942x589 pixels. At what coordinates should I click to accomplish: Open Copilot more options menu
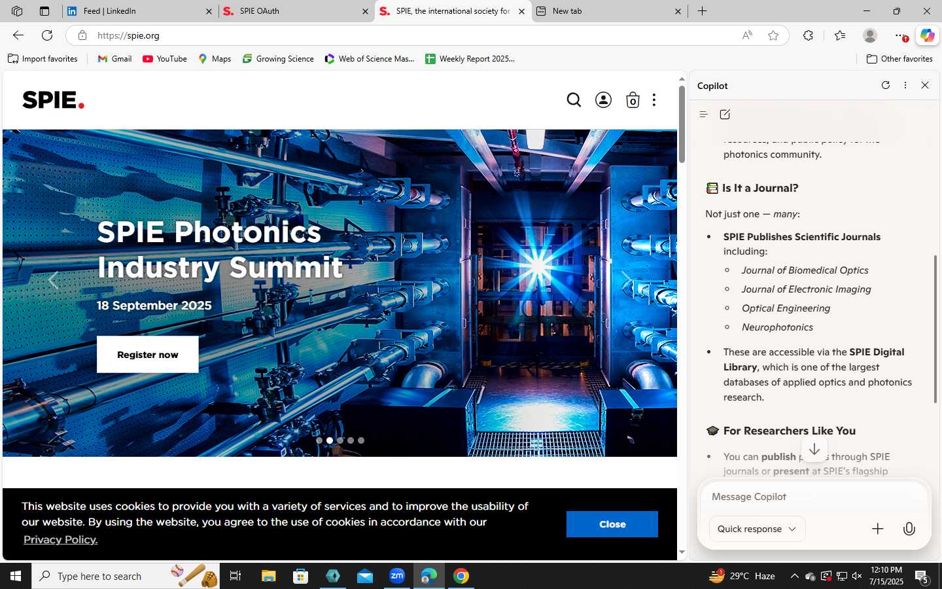[905, 85]
